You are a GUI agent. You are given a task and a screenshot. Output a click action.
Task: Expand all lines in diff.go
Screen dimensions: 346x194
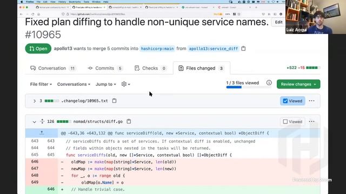click(x=42, y=121)
